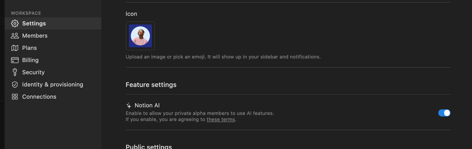The width and height of the screenshot is (472, 149).
Task: Click the Notion AI sparkle icon
Action: pos(129,105)
